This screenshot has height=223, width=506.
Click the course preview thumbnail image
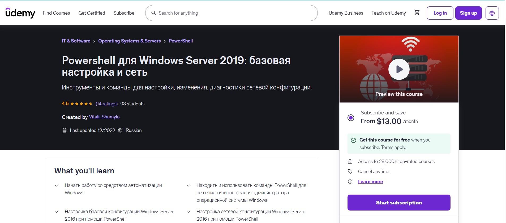click(399, 69)
